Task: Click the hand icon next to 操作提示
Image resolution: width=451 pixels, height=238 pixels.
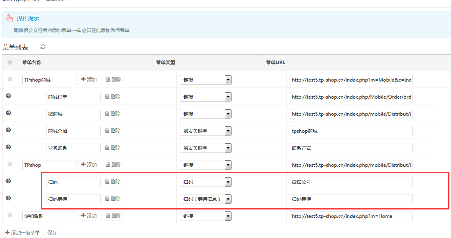Action: point(10,18)
